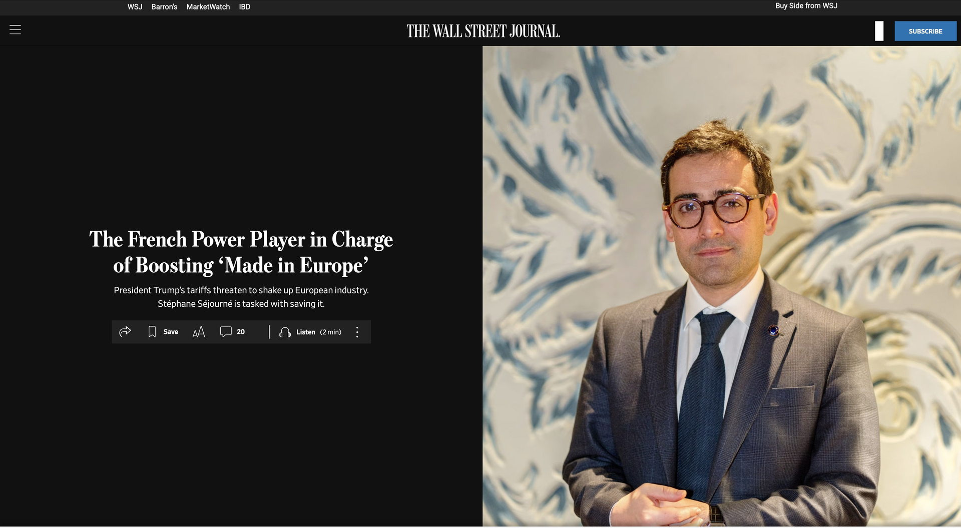Image resolution: width=961 pixels, height=528 pixels.
Task: Click the portrait photo of Stéphane Séjourné
Action: pos(722,286)
